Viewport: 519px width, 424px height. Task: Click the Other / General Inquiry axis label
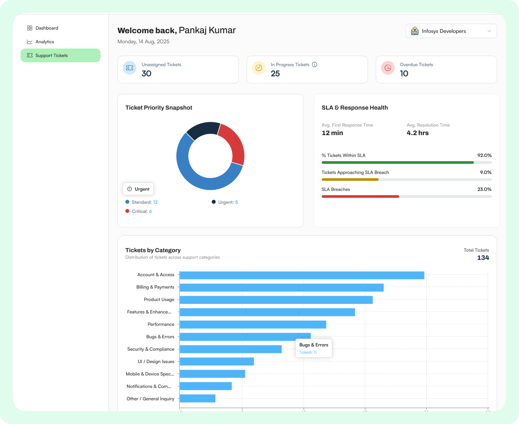150,399
